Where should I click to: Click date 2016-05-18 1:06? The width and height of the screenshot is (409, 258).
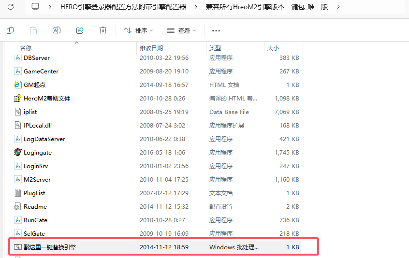pyautogui.click(x=162, y=153)
